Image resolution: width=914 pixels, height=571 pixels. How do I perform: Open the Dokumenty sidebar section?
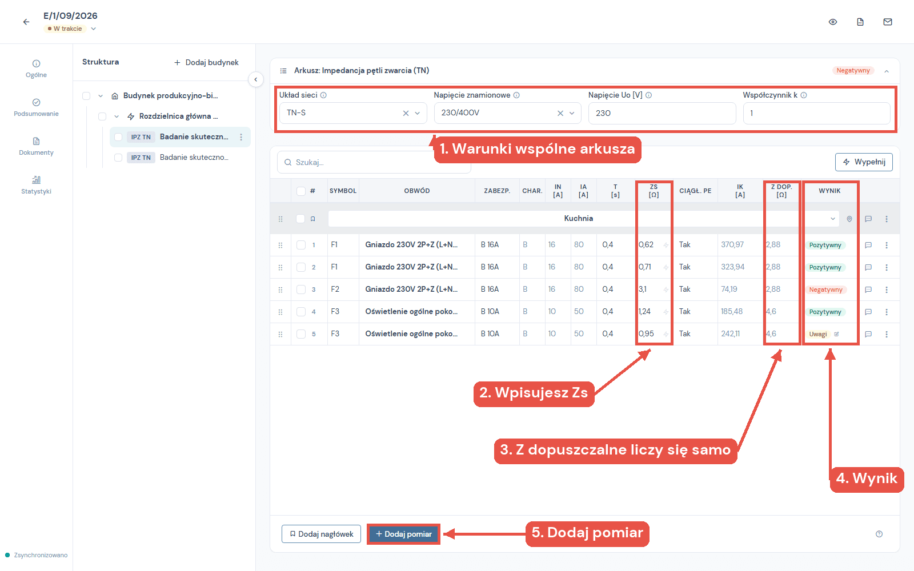(x=36, y=146)
